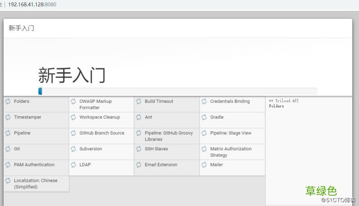The image size is (359, 206).
Task: Click the pending icon beside LDAP
Action: point(73,165)
